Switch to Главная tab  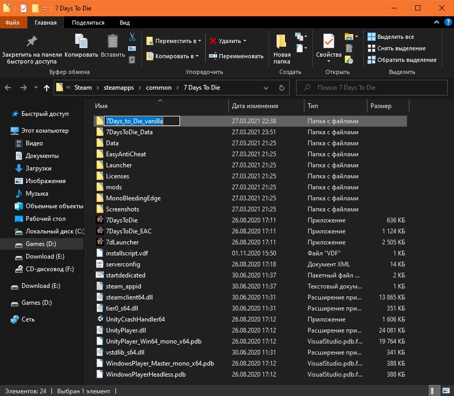pyautogui.click(x=46, y=23)
